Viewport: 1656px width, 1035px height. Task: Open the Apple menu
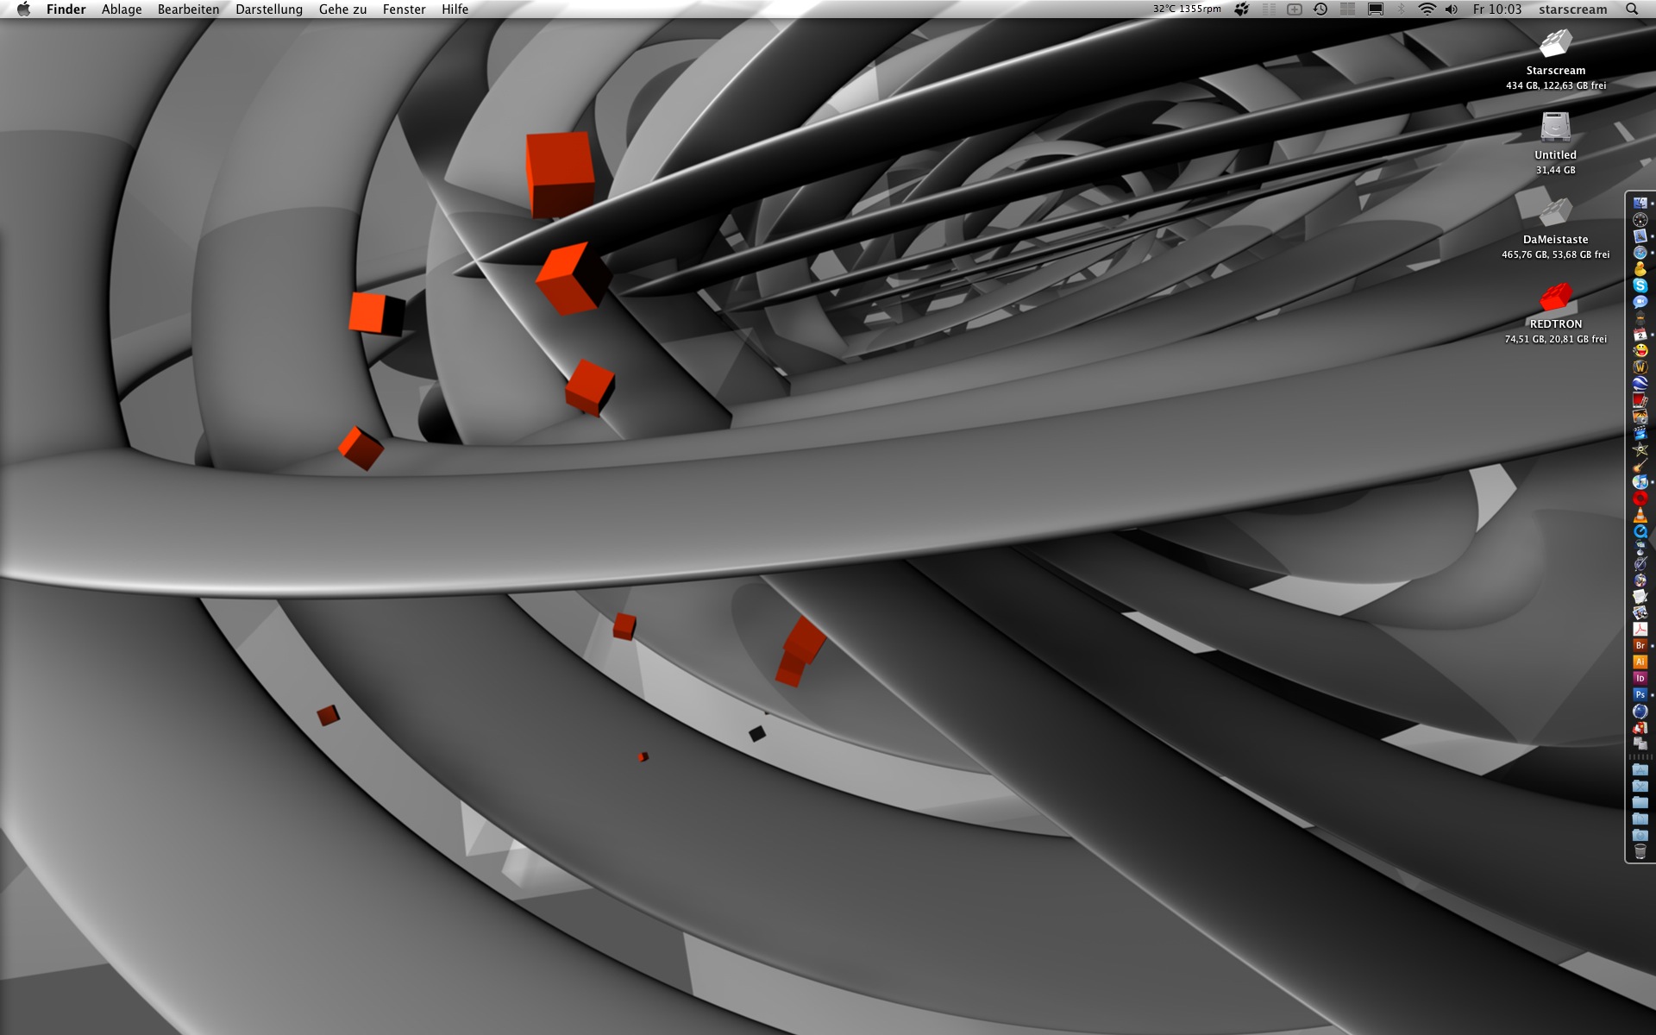point(23,9)
